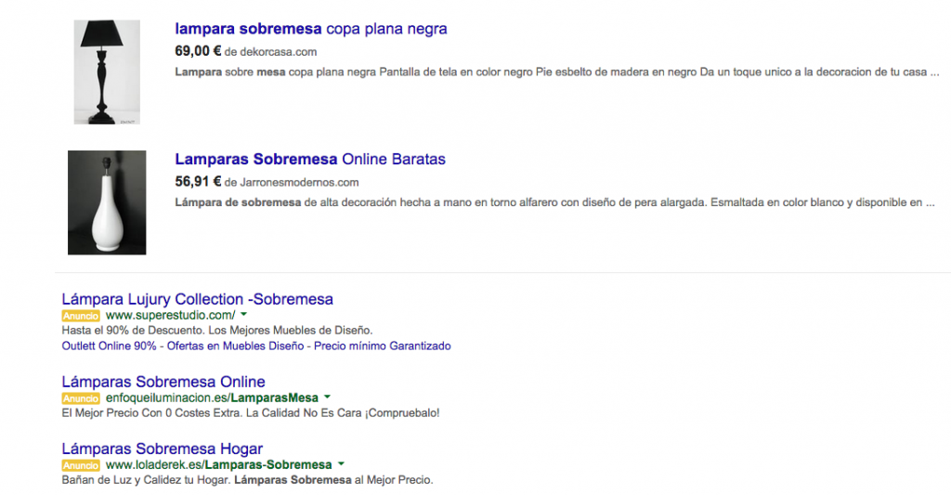Click the Anuncio badge for superestudio ad

[81, 316]
